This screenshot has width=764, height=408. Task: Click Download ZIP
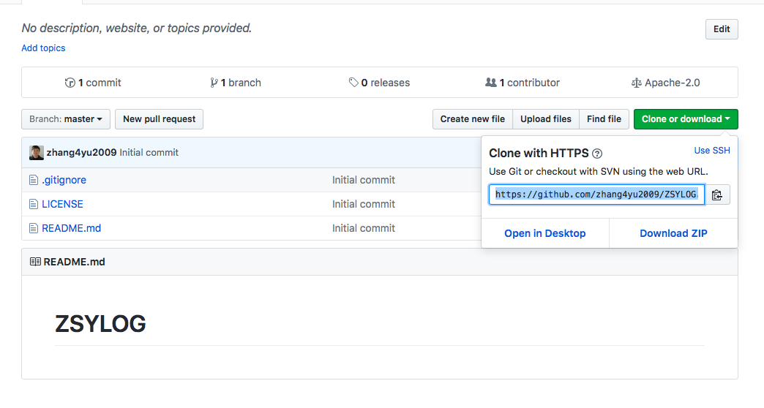(x=673, y=233)
